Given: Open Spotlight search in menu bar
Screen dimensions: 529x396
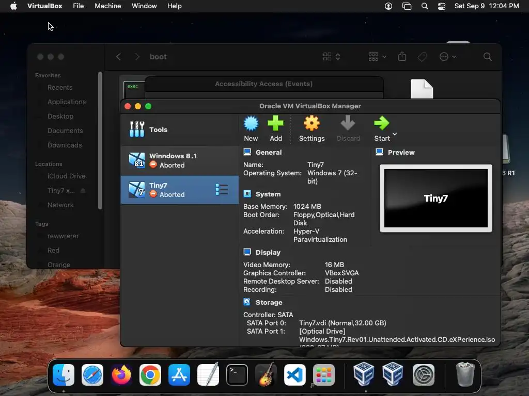Looking at the screenshot, I should pyautogui.click(x=425, y=6).
